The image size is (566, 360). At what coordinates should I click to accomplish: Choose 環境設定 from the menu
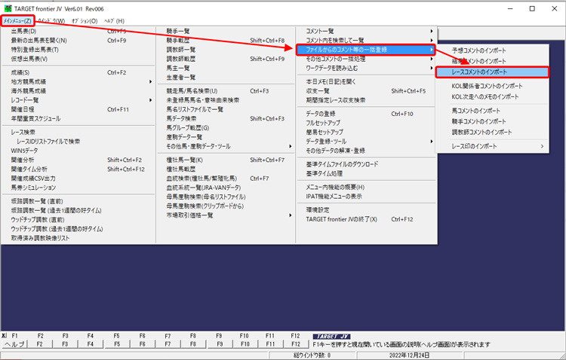[x=318, y=209]
